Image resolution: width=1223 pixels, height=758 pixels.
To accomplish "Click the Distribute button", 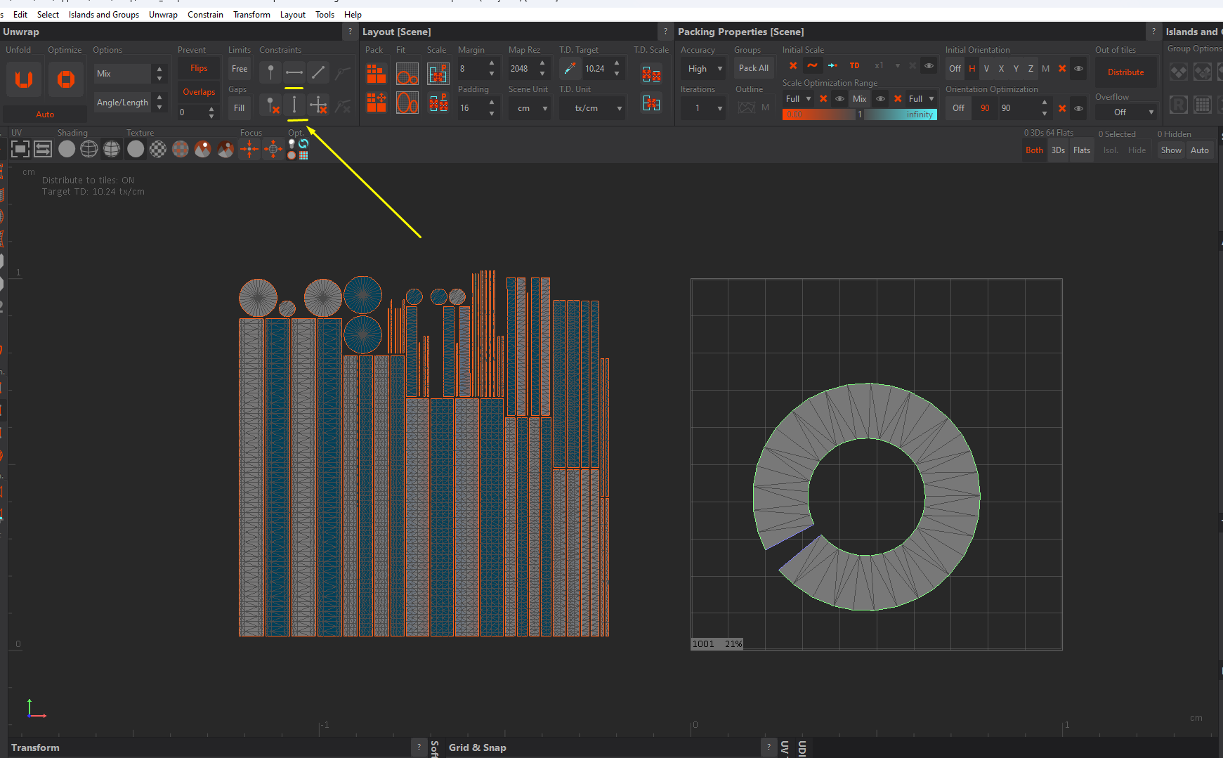I will 1125,72.
